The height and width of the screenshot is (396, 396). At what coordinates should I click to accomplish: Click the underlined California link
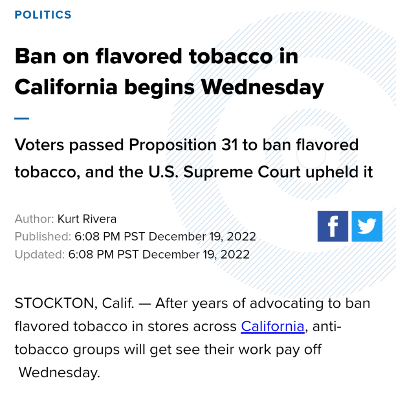(272, 326)
